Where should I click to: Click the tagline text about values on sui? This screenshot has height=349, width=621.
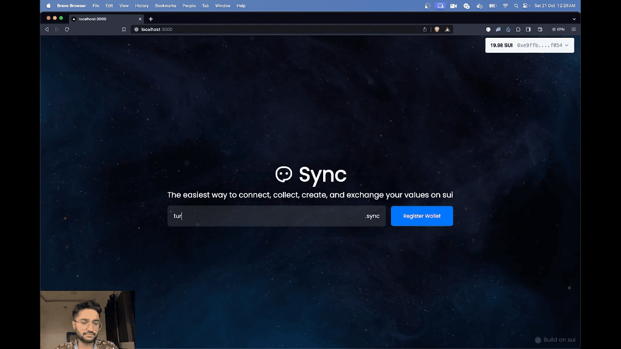tap(310, 195)
